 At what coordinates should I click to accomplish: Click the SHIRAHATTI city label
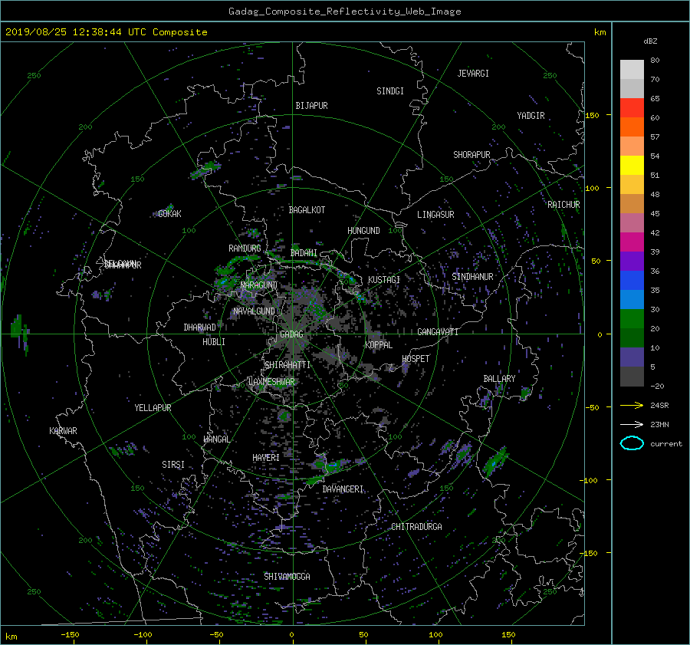(x=287, y=365)
